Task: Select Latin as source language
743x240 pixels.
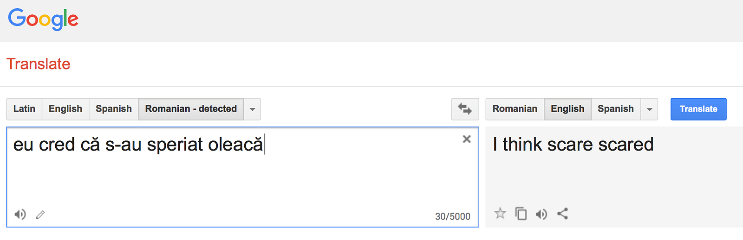Action: click(24, 109)
